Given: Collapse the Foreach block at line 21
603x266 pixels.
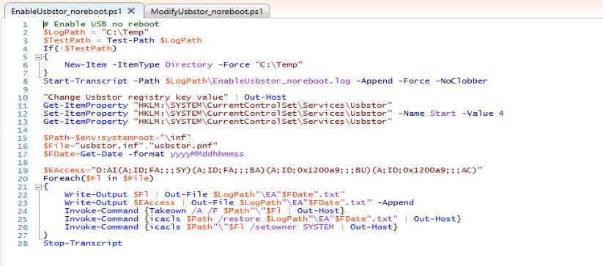Looking at the screenshot, I should pyautogui.click(x=37, y=187).
